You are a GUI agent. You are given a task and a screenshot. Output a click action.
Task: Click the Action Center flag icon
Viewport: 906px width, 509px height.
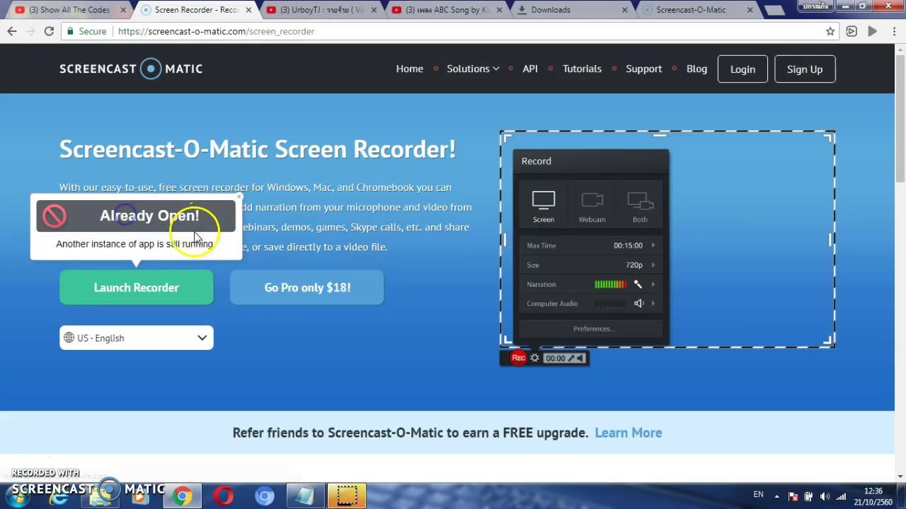793,496
